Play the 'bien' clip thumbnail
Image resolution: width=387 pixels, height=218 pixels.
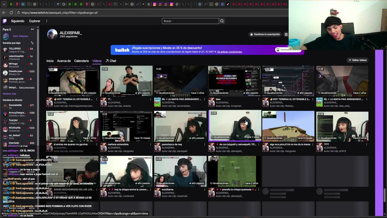234,81
